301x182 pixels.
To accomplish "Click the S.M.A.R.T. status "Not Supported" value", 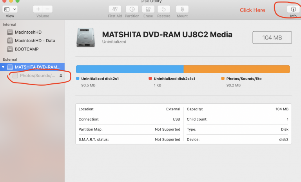I will 168,139.
